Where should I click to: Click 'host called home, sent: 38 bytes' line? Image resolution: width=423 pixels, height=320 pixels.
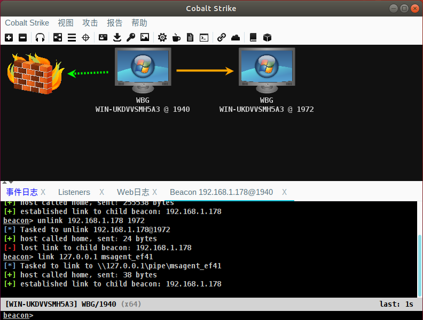tap(80, 275)
